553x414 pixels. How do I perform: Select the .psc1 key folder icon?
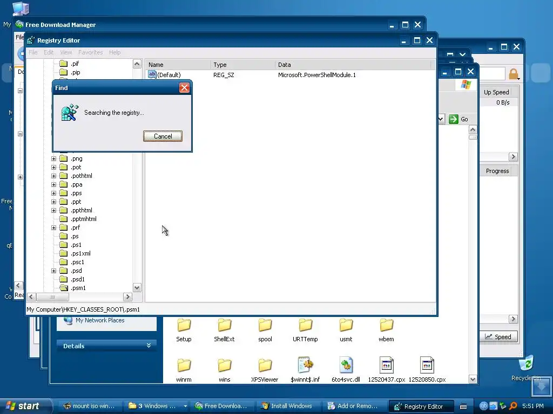tap(64, 262)
